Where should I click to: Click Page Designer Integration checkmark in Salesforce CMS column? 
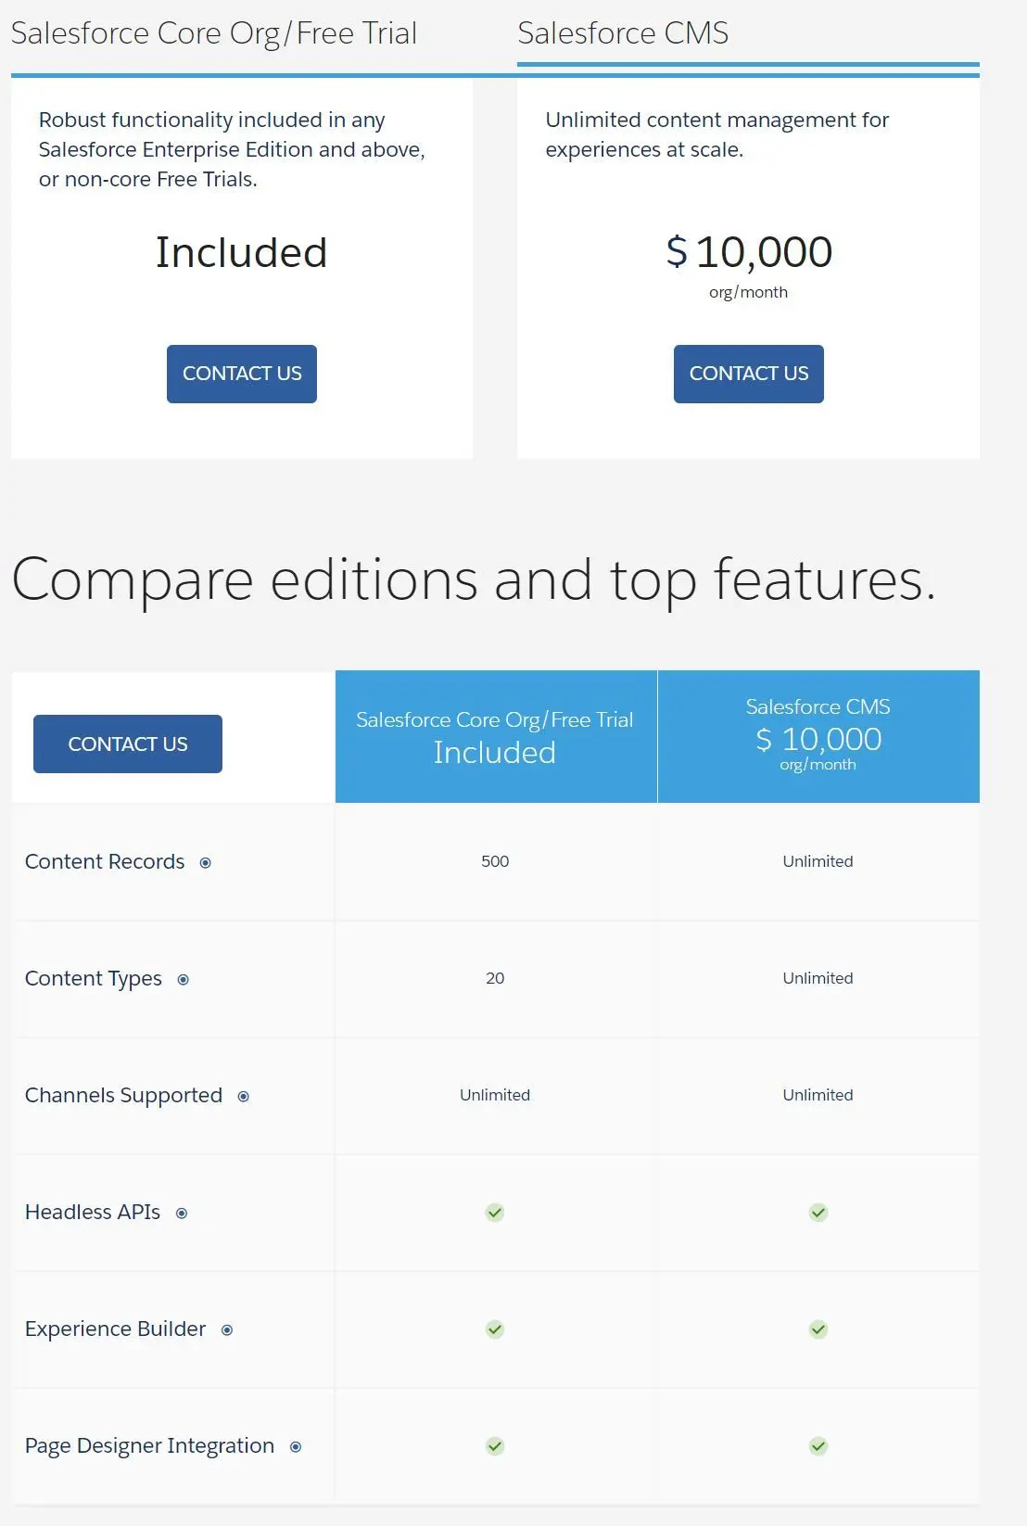pos(818,1446)
